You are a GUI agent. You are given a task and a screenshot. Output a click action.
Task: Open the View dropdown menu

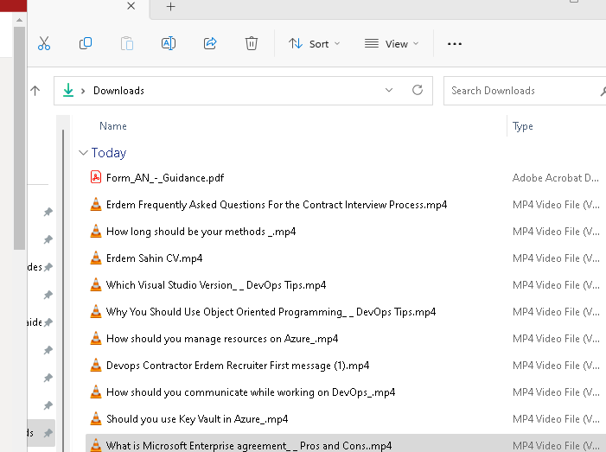click(392, 44)
